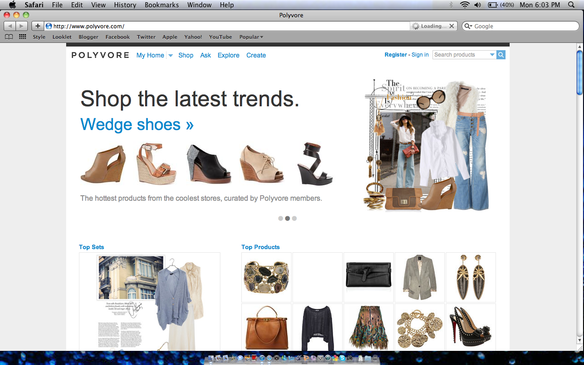The width and height of the screenshot is (584, 365).
Task: Click the battery status icon
Action: (493, 5)
